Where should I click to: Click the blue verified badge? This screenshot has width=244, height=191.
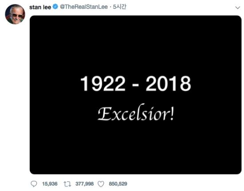click(55, 7)
